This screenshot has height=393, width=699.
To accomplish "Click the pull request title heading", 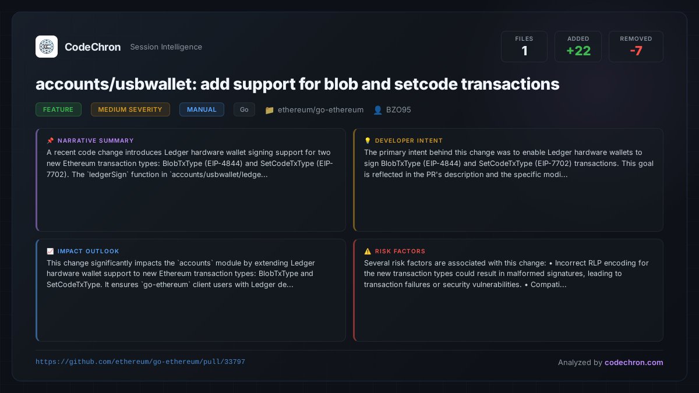I will pos(298,84).
